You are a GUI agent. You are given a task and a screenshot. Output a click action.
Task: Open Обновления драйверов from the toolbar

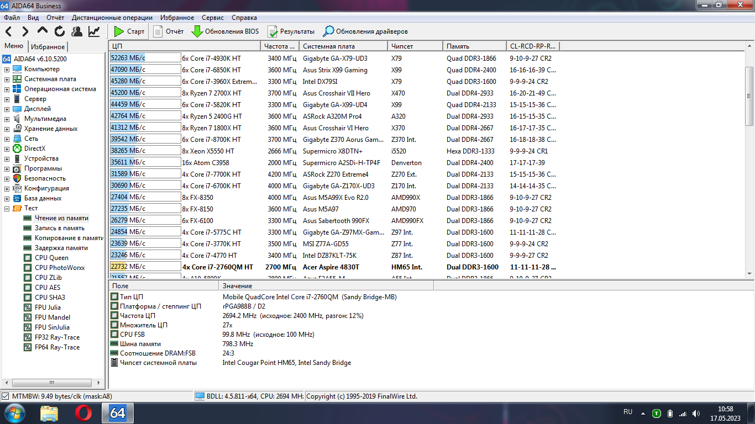[x=366, y=31]
